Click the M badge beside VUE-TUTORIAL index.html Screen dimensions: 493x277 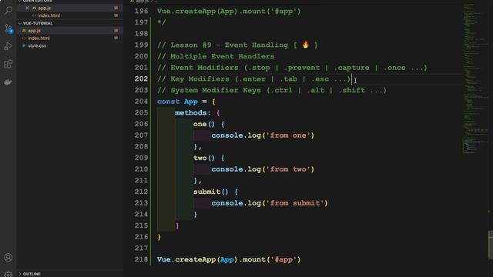(x=116, y=38)
